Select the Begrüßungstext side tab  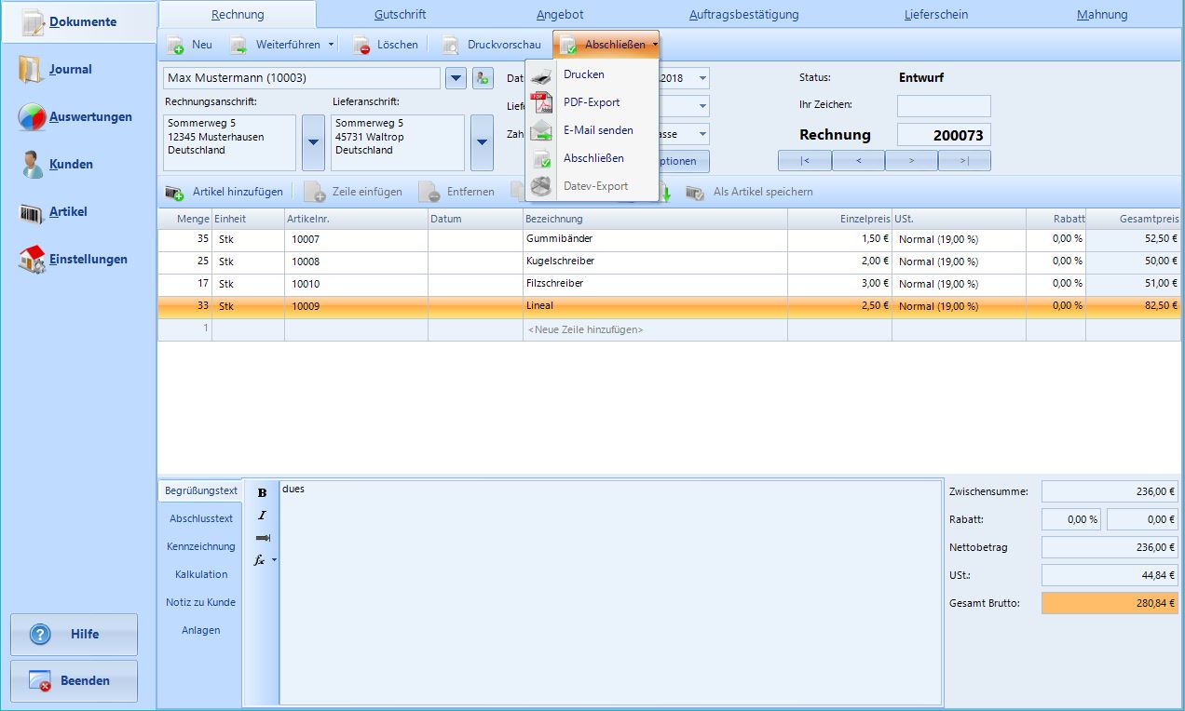pos(201,490)
